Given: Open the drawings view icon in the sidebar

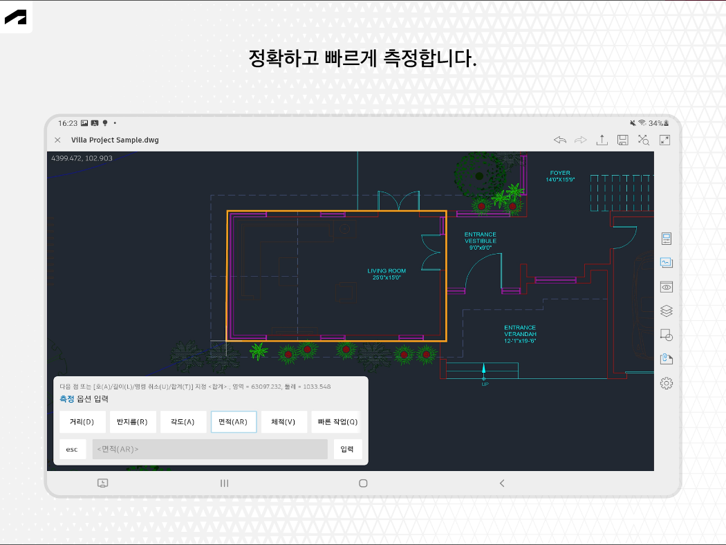Looking at the screenshot, I should (x=666, y=262).
